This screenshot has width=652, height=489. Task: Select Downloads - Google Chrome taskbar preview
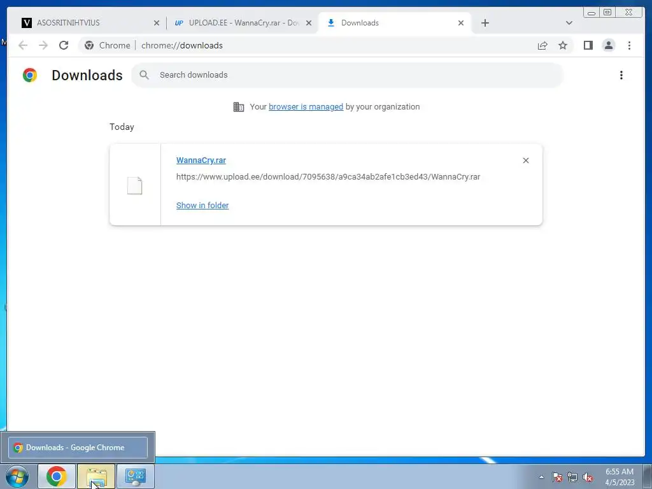[x=78, y=448]
